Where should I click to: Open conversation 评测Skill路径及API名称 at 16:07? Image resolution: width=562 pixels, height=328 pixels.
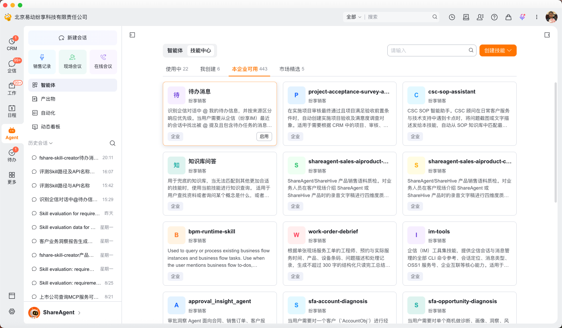pyautogui.click(x=72, y=172)
